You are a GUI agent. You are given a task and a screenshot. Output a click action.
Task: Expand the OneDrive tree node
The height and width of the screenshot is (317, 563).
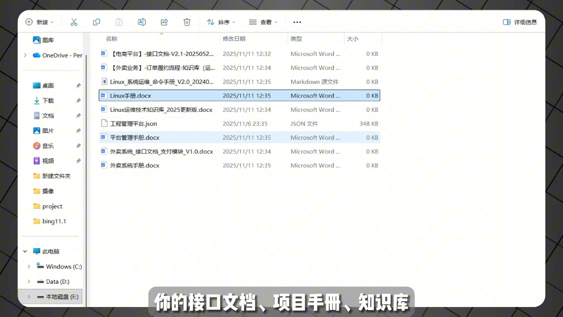coord(25,55)
